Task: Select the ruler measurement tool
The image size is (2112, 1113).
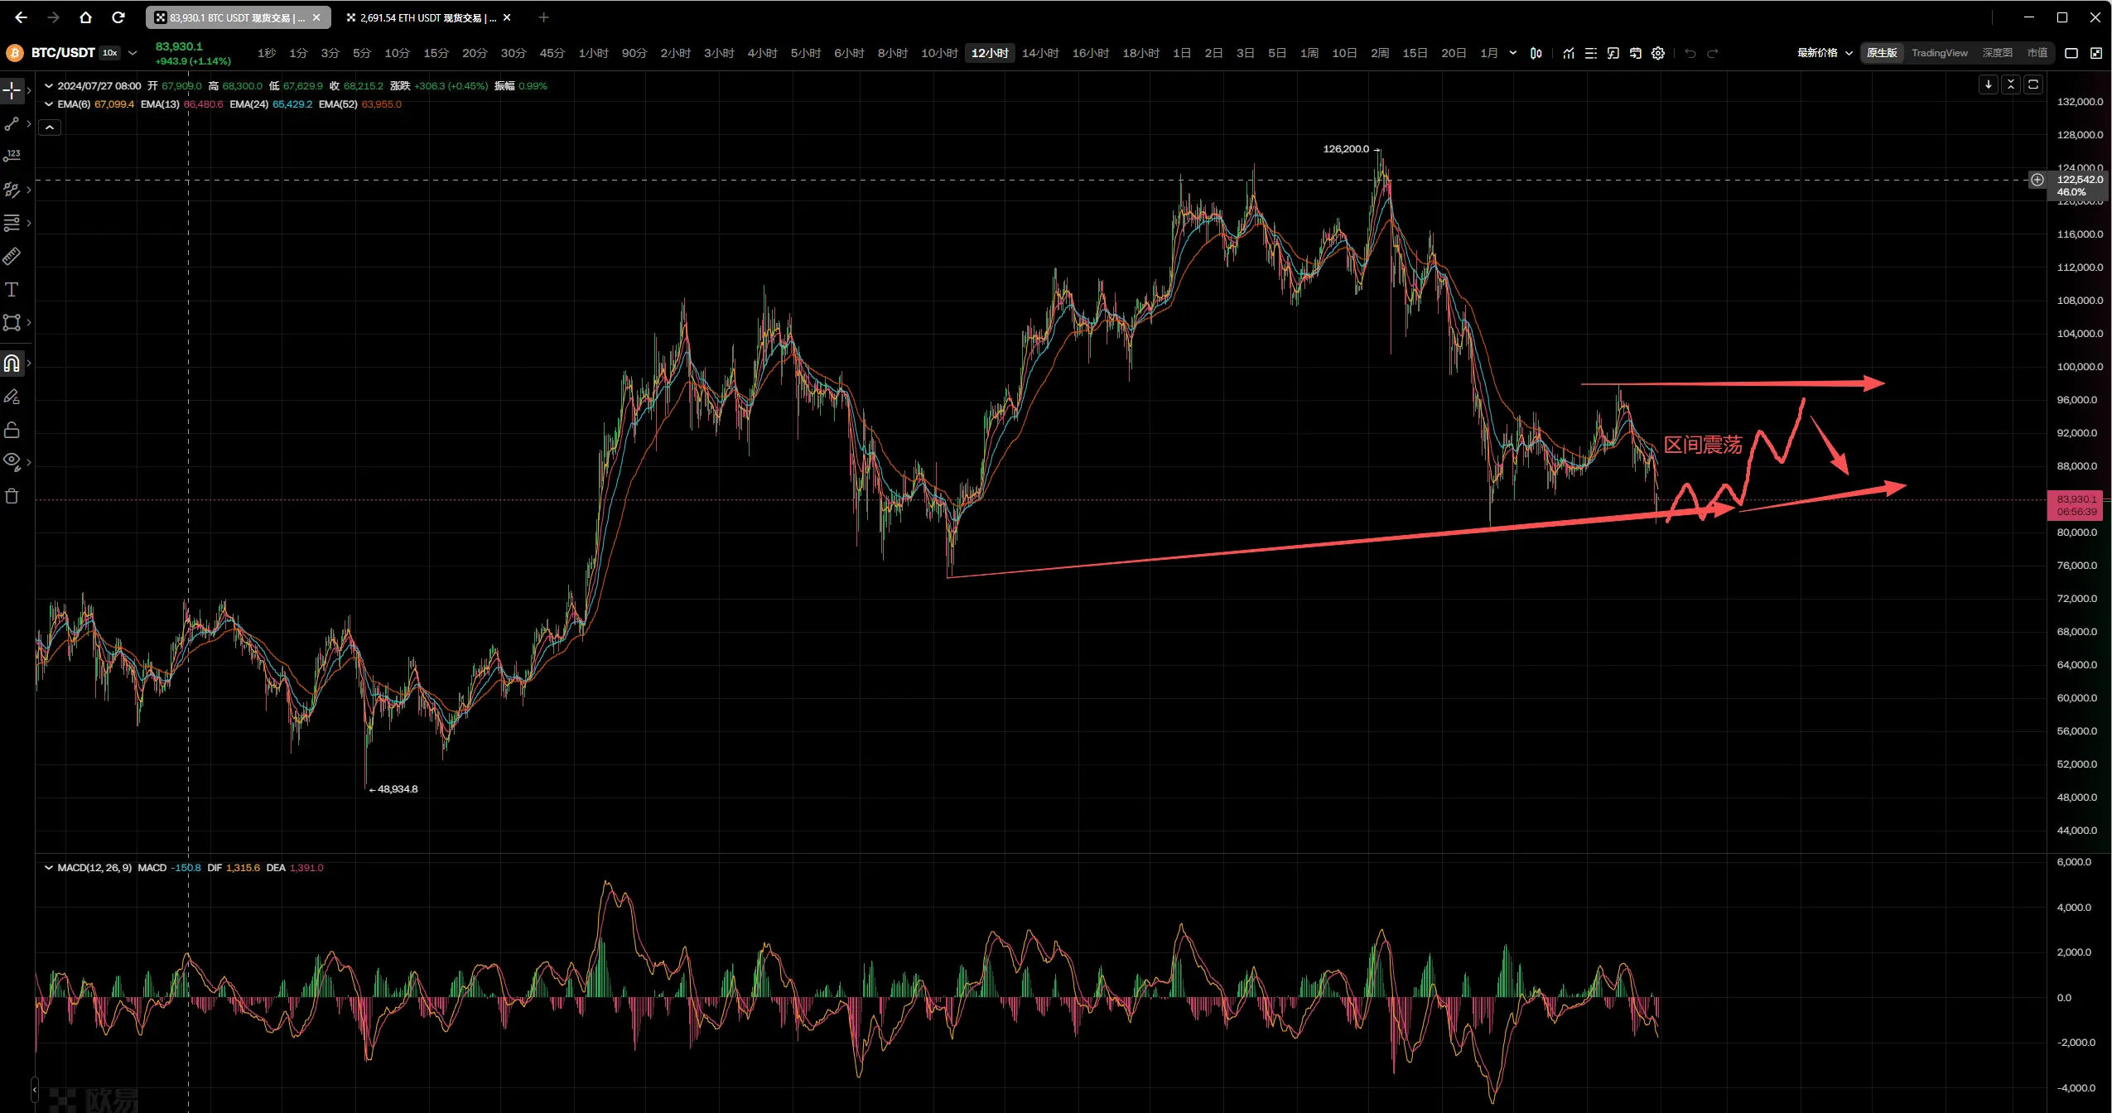Action: coord(12,257)
